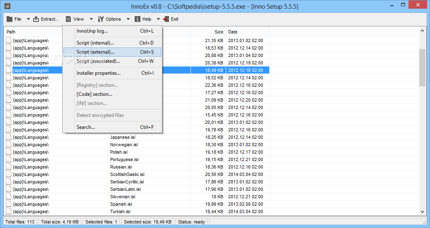Select the Turkish.isl file name
Image resolution: width=430 pixels, height=228 pixels.
[120, 211]
